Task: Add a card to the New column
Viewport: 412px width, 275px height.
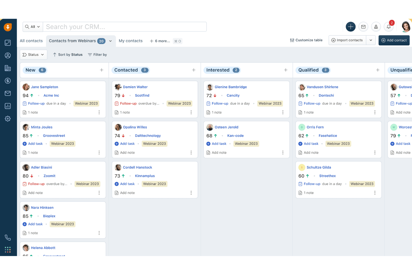Action: click(x=102, y=70)
